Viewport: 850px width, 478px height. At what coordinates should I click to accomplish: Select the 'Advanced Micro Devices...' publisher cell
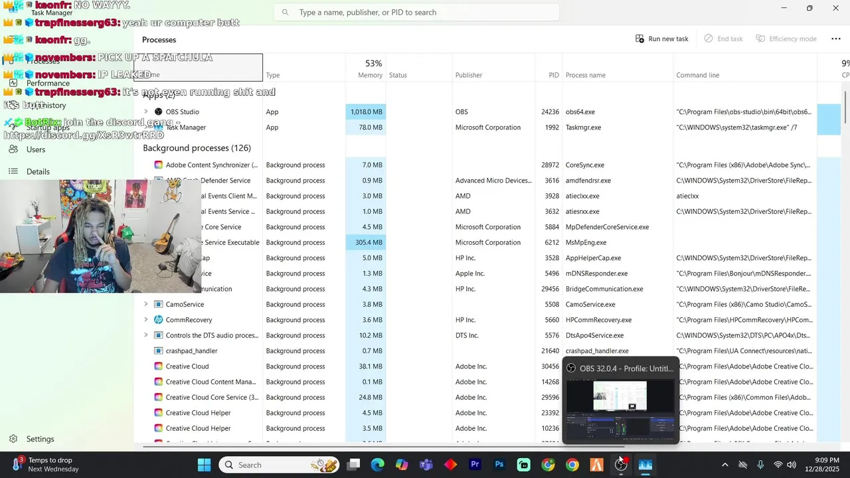[493, 180]
